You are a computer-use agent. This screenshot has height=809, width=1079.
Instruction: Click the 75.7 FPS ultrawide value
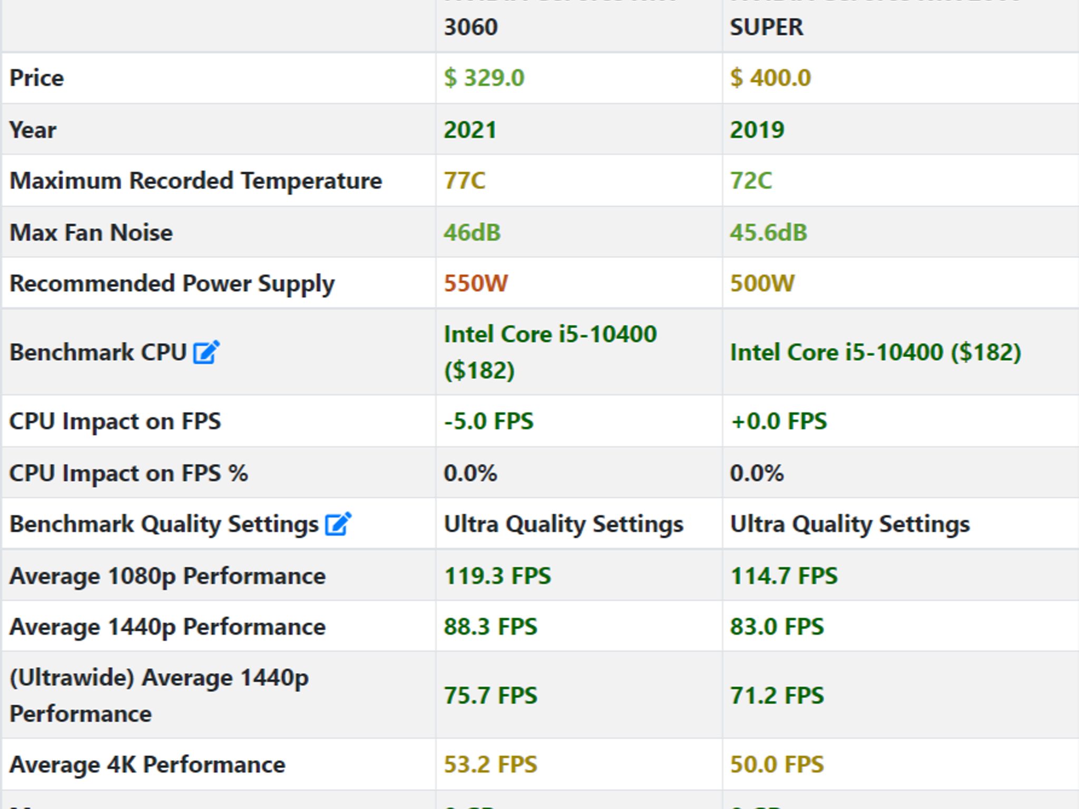tap(491, 696)
